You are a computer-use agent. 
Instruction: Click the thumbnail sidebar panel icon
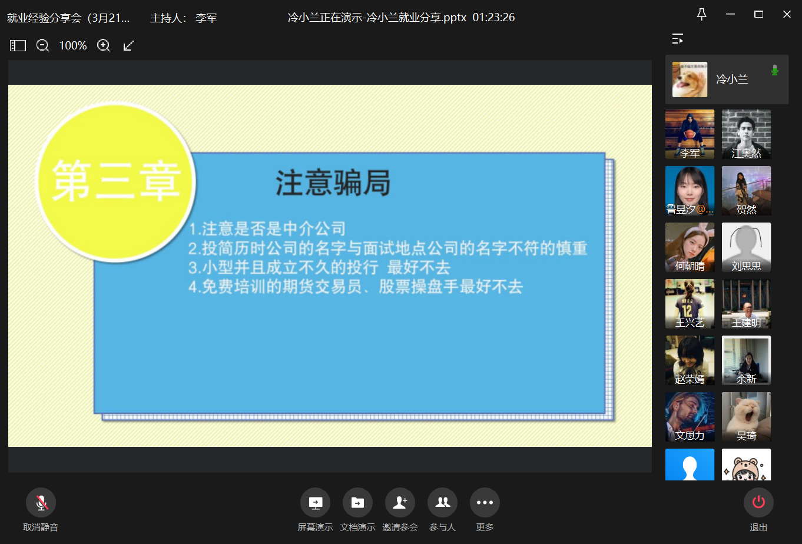click(x=18, y=45)
